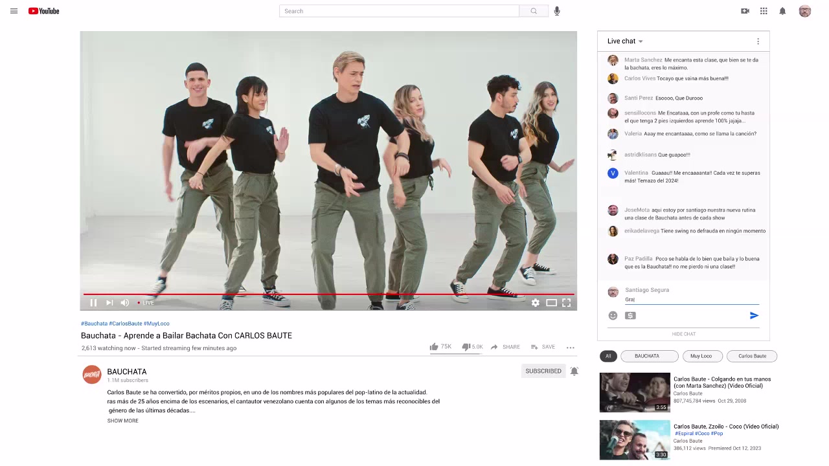The width and height of the screenshot is (829, 466).
Task: Open the BAUCHATA channel avatar
Action: (92, 375)
